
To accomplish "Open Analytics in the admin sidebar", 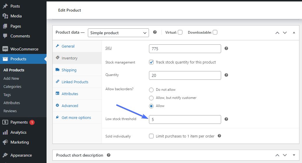I will (18, 132).
